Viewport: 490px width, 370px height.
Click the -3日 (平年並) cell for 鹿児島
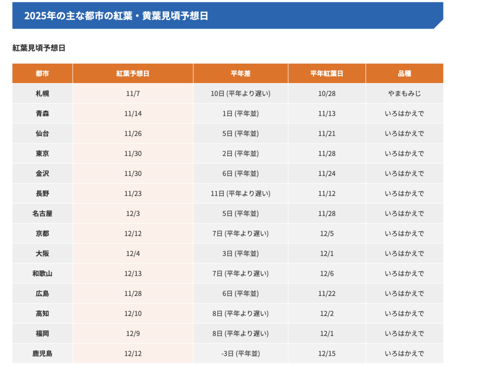(240, 354)
